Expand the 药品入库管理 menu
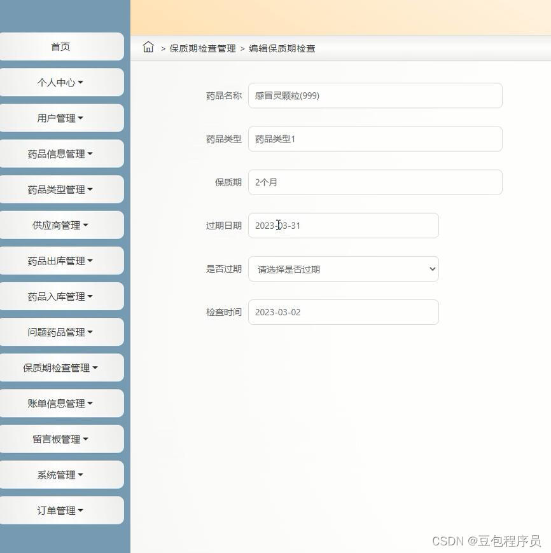551x553 pixels. [x=61, y=296]
